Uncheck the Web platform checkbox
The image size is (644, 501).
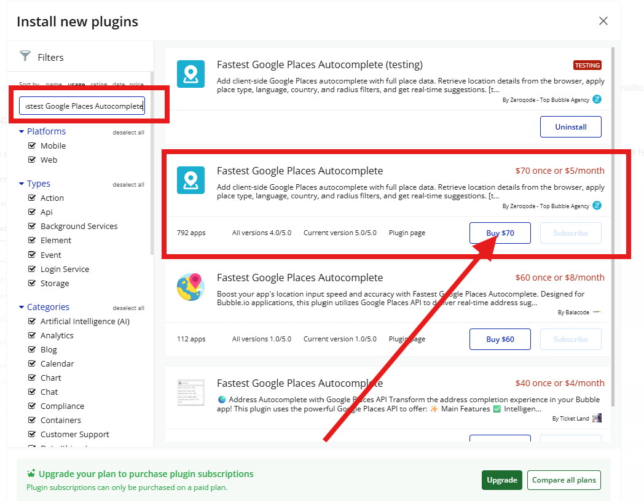point(31,160)
